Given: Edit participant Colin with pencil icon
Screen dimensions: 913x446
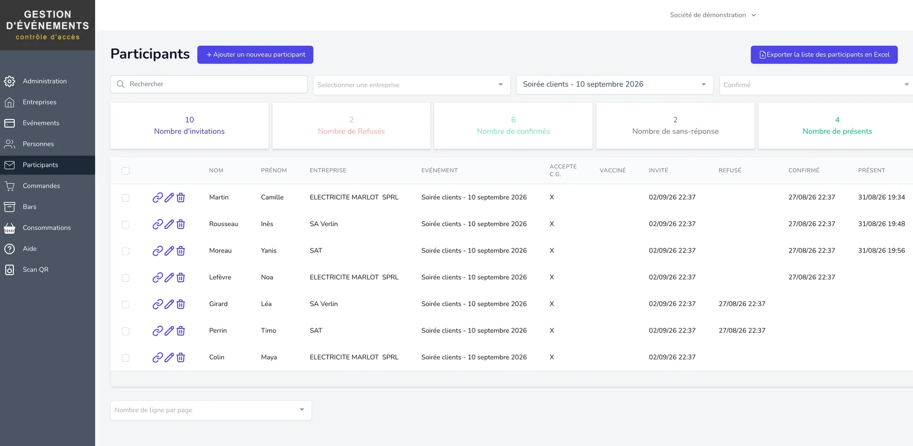Looking at the screenshot, I should [169, 357].
